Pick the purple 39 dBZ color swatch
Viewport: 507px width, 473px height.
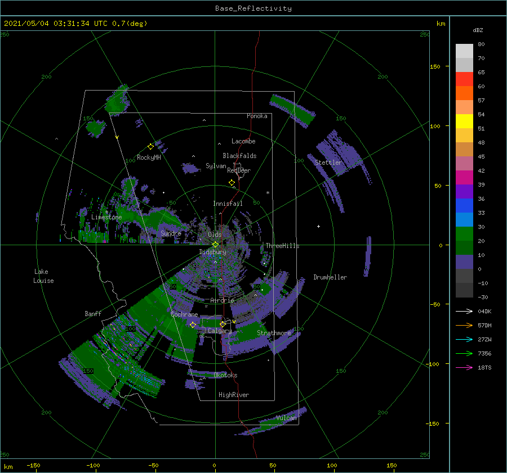click(464, 191)
